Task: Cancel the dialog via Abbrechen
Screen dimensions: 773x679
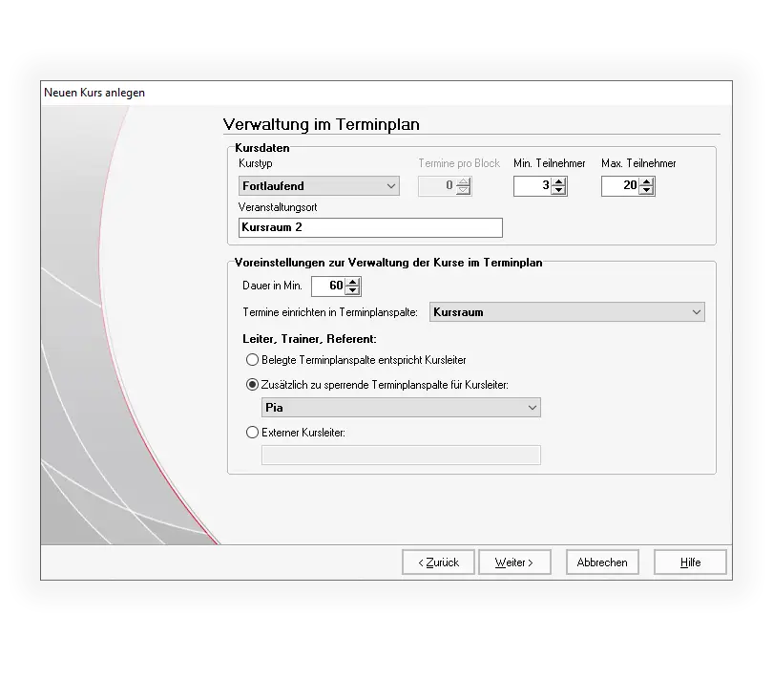Action: pyautogui.click(x=602, y=562)
